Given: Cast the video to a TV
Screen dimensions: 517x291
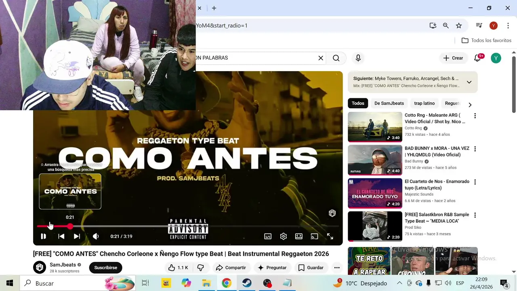Looking at the screenshot, I should tap(314, 236).
